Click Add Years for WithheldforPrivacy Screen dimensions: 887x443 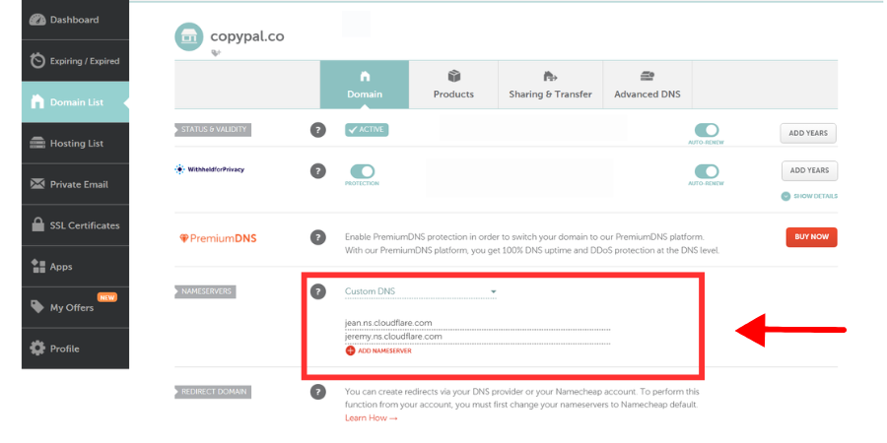pos(809,170)
